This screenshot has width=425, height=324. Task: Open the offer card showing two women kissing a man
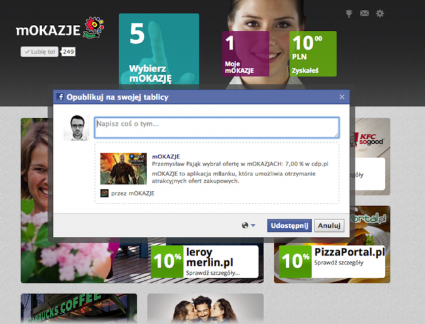205,308
